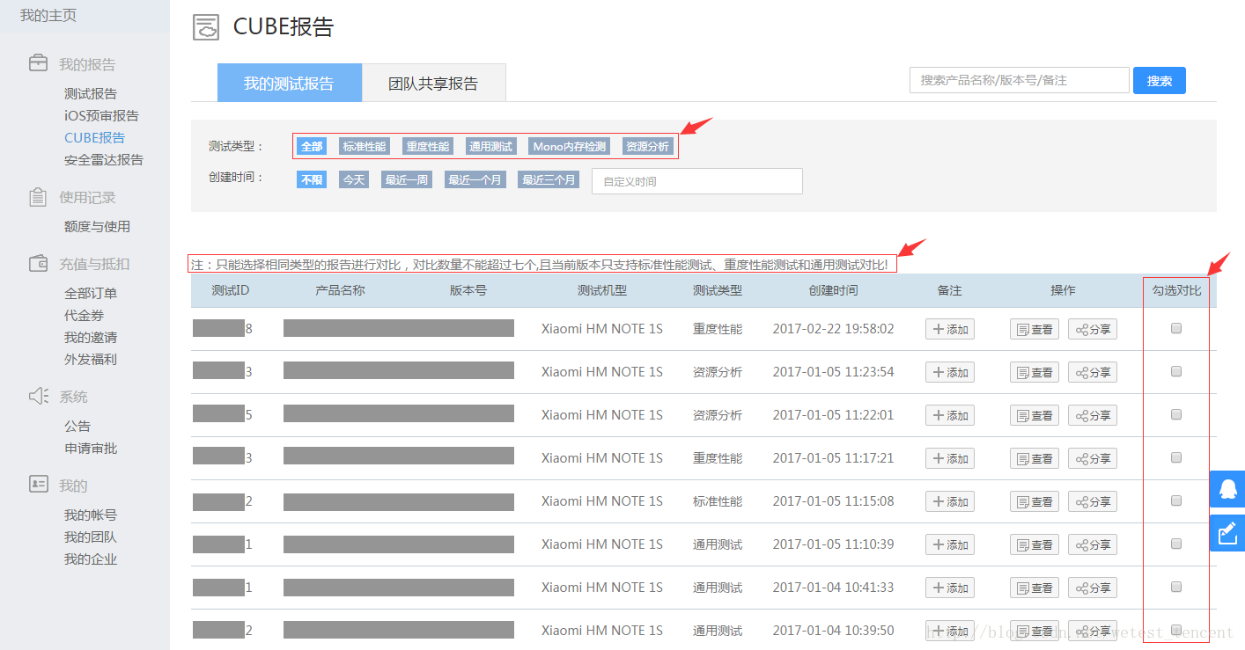Click the QQ penguin floating icon

1227,489
